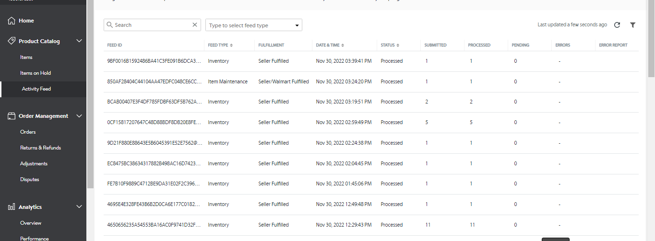655x241 pixels.
Task: Click into the Search input field
Action: pos(152,25)
